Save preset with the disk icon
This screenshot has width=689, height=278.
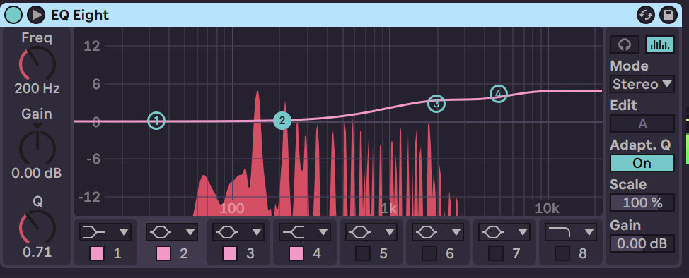(x=668, y=15)
